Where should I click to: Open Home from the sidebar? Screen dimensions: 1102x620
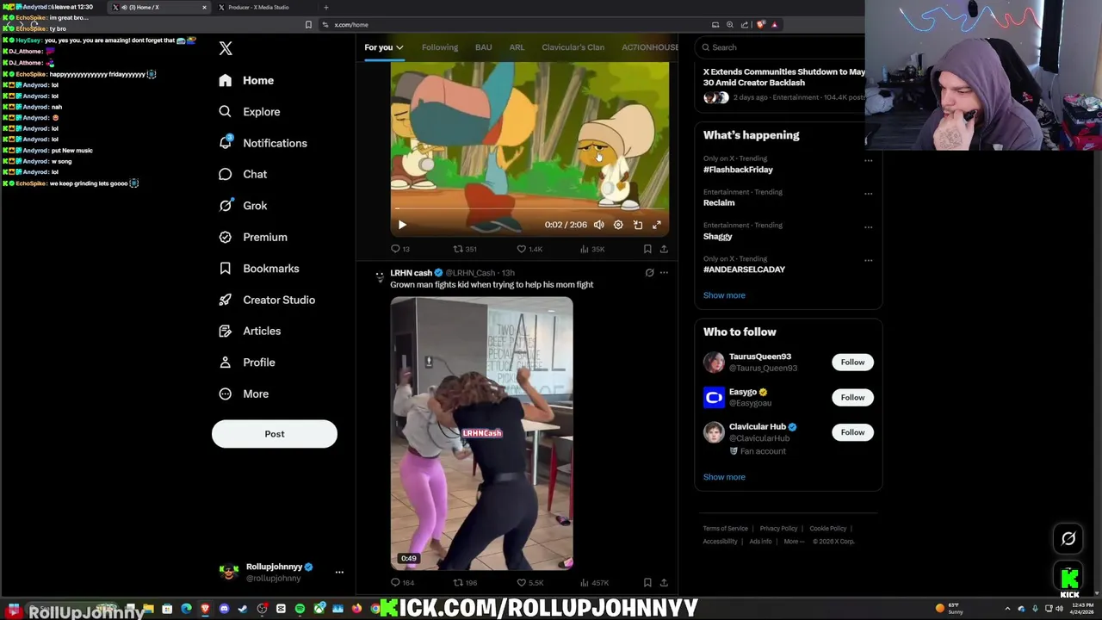tap(246, 80)
